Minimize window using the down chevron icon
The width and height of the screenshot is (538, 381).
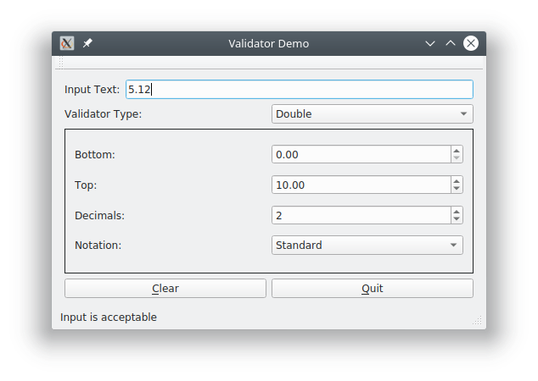[x=430, y=43]
